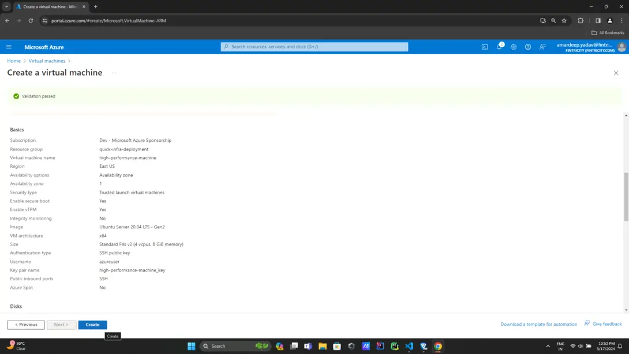Viewport: 629px width, 354px height.
Task: Open a new browser tab
Action: click(x=95, y=7)
